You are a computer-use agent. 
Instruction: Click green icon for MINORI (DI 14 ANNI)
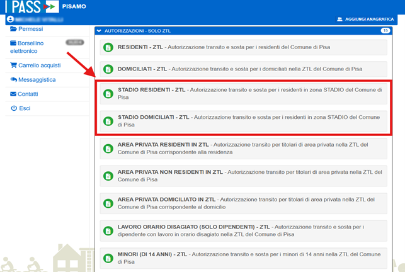pos(108,258)
